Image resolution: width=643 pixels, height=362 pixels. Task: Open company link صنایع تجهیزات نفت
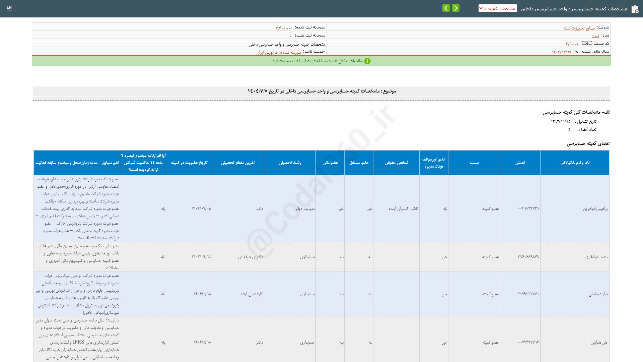[x=579, y=28]
